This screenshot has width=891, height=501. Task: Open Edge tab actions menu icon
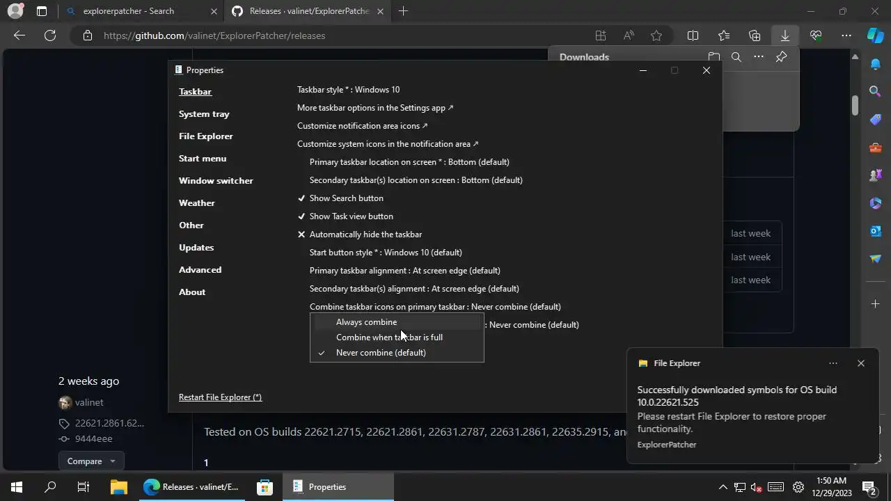(42, 11)
